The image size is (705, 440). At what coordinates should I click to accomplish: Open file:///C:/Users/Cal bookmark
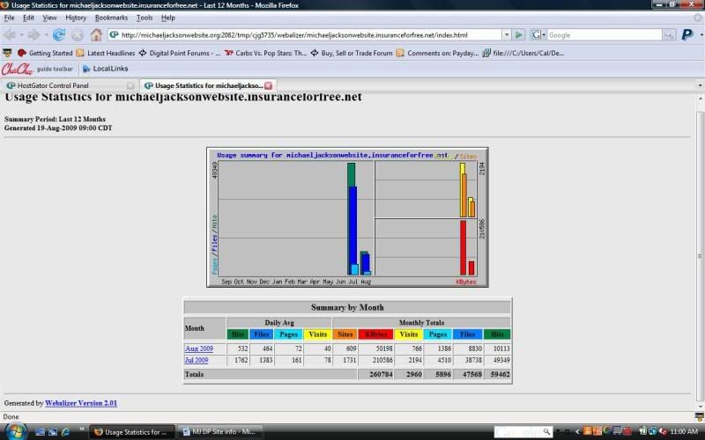[523, 53]
